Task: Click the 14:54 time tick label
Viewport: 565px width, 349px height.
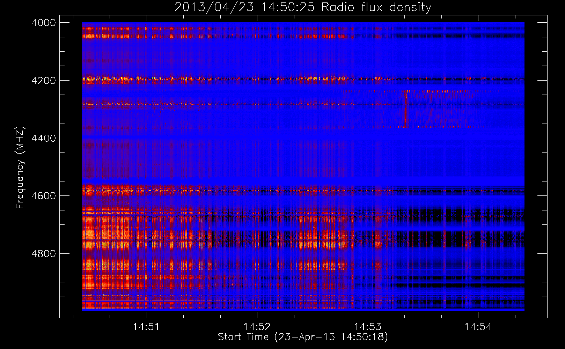Action: coord(478,327)
